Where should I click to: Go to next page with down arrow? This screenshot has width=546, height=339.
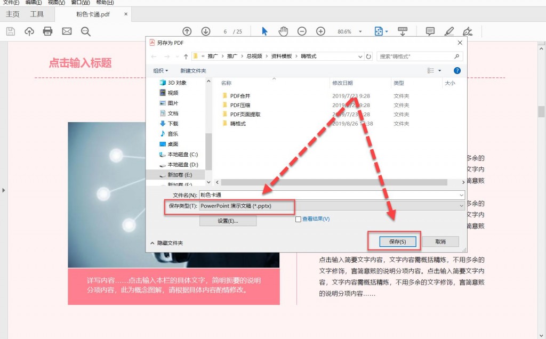click(x=206, y=31)
